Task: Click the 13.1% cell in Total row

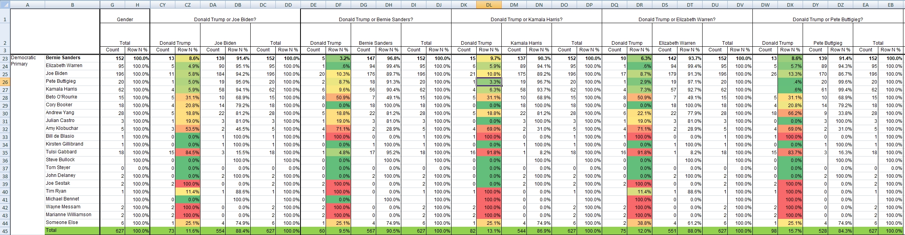Action: pos(489,231)
